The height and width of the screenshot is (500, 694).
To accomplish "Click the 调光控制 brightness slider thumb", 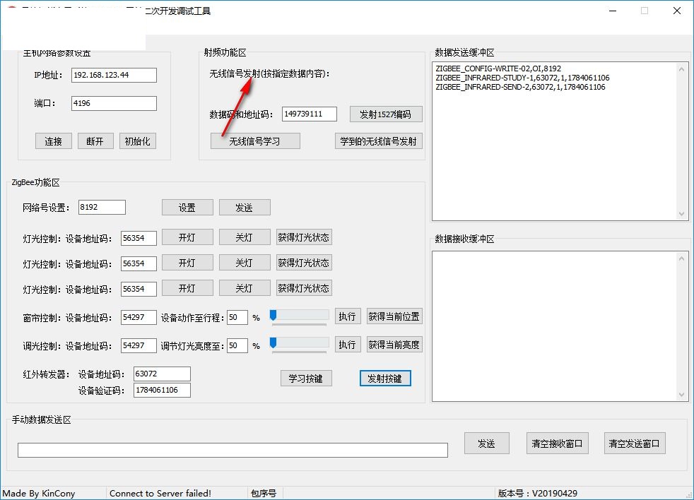I will (x=273, y=343).
